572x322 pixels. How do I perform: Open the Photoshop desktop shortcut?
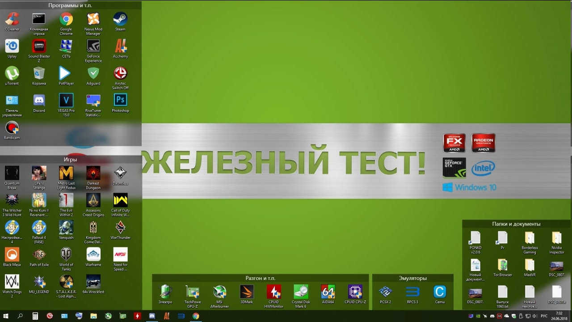pyautogui.click(x=120, y=101)
